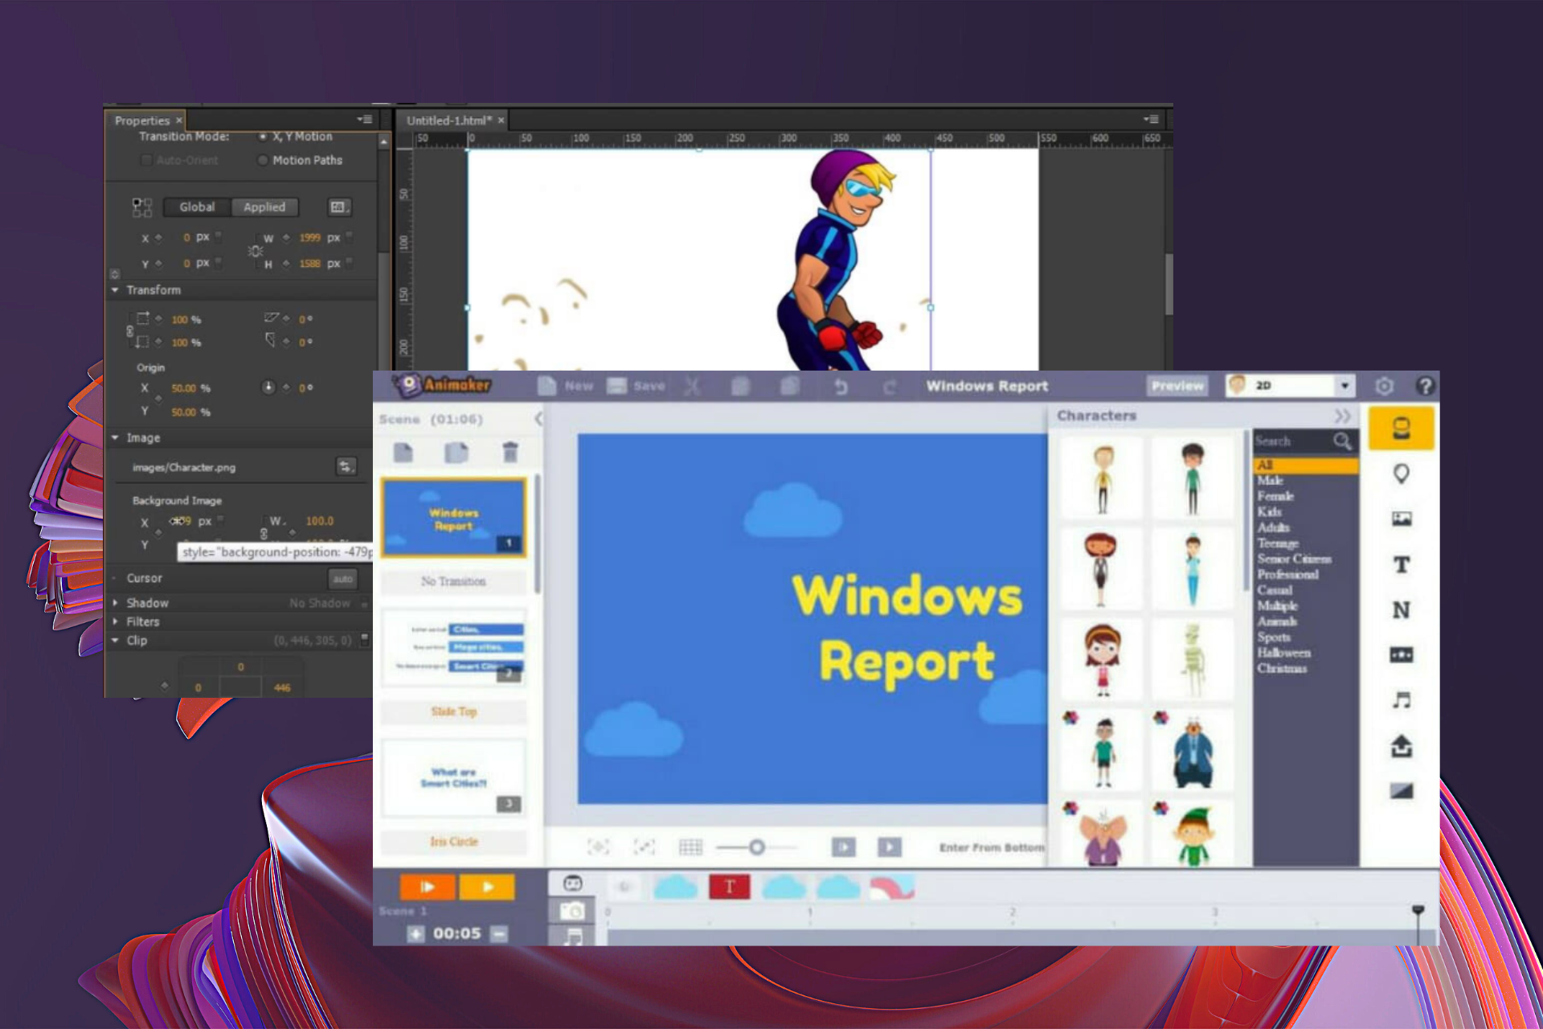Click Save in Animaker toolbar
The width and height of the screenshot is (1543, 1029).
636,386
